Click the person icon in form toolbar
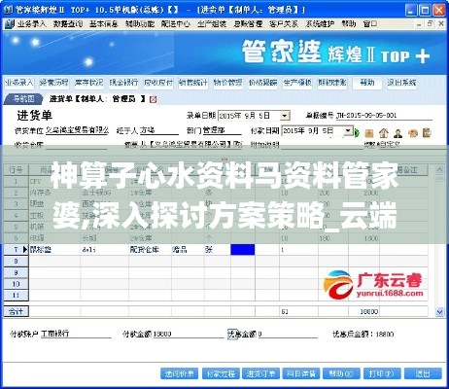 [397, 132]
